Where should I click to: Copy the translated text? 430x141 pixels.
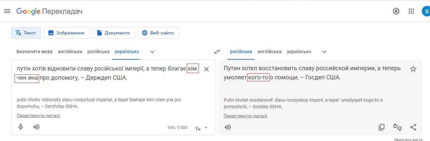coord(381,127)
